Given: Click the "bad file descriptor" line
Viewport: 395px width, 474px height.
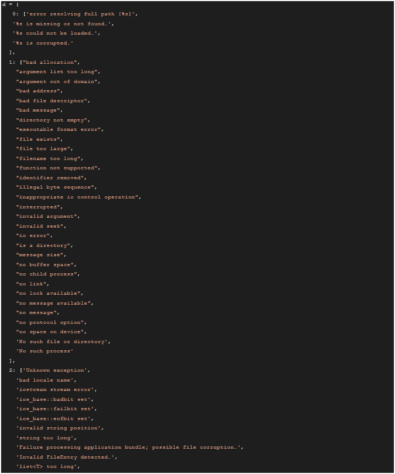Looking at the screenshot, I should 52,101.
